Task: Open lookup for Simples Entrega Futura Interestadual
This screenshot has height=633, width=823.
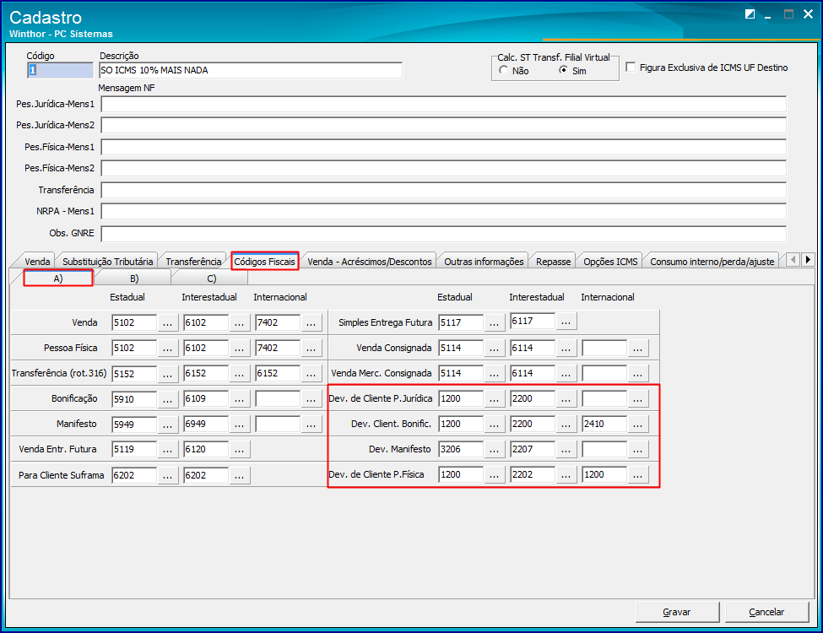Action: [x=566, y=322]
